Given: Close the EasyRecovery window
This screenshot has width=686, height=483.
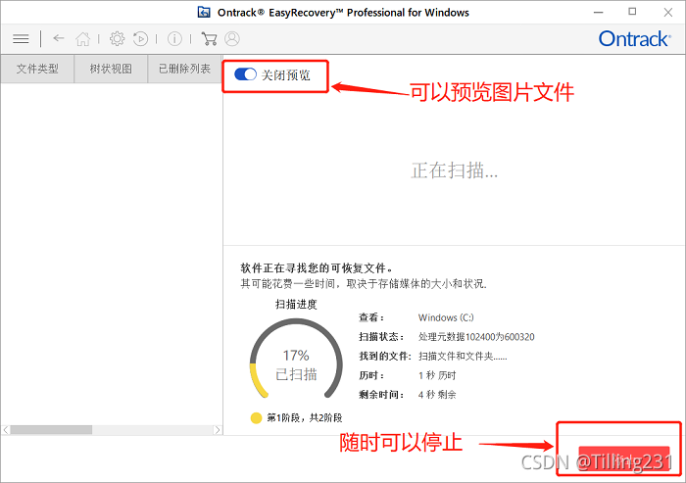Looking at the screenshot, I should click(667, 13).
